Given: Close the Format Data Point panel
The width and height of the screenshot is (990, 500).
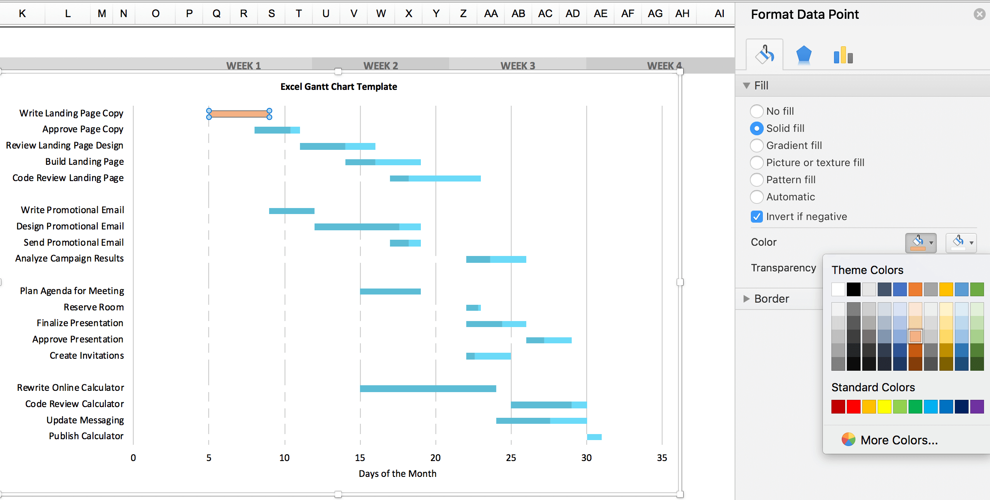Looking at the screenshot, I should point(980,14).
